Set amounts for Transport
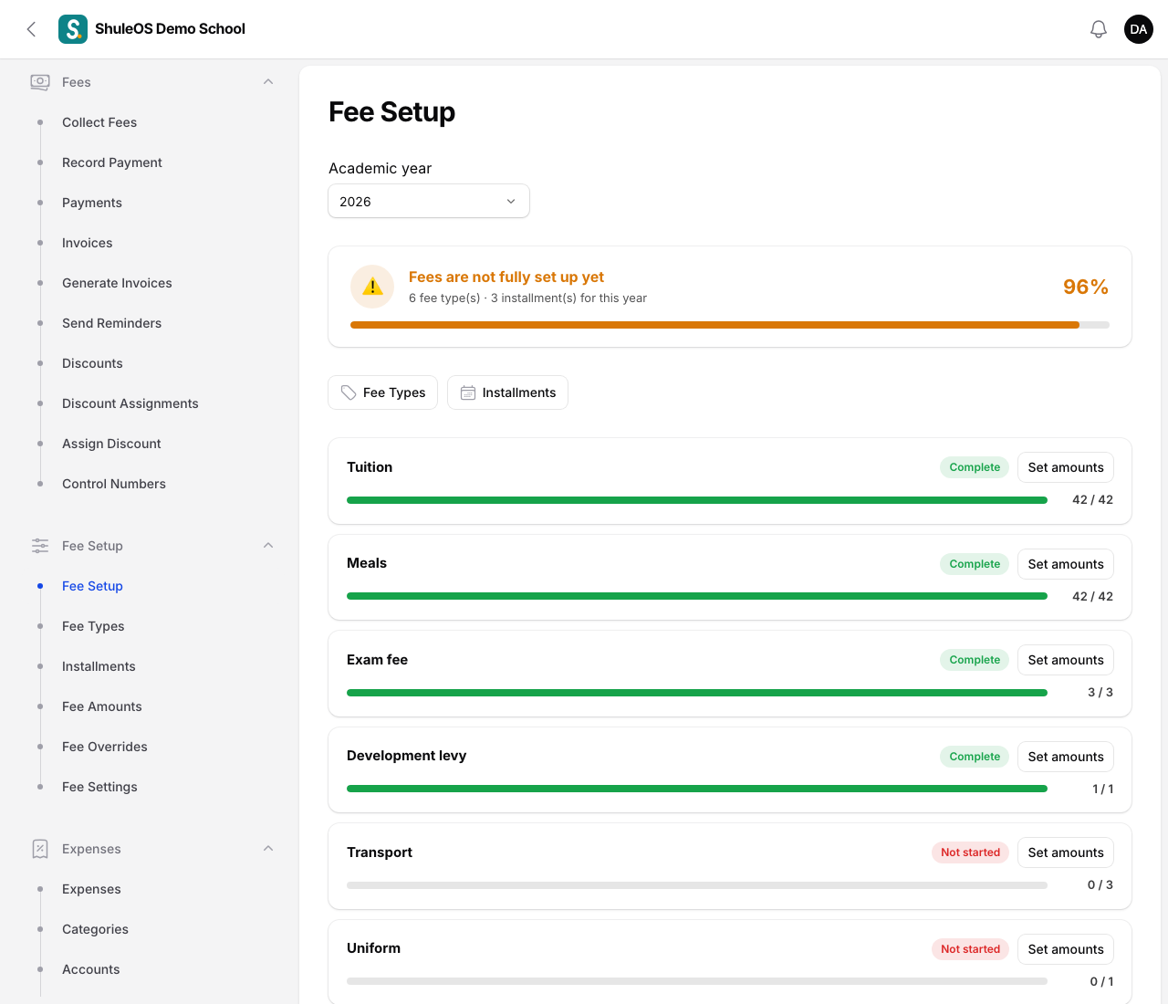This screenshot has width=1168, height=1004. tap(1066, 852)
